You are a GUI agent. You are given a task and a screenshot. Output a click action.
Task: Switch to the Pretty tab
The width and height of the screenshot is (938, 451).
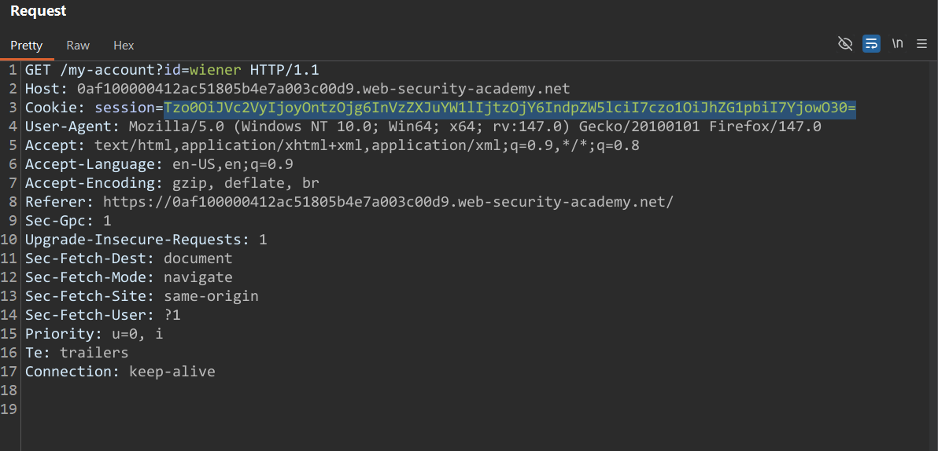[26, 46]
